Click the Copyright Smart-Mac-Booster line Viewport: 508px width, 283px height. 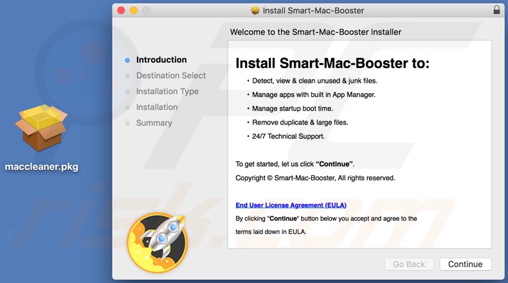tap(315, 178)
